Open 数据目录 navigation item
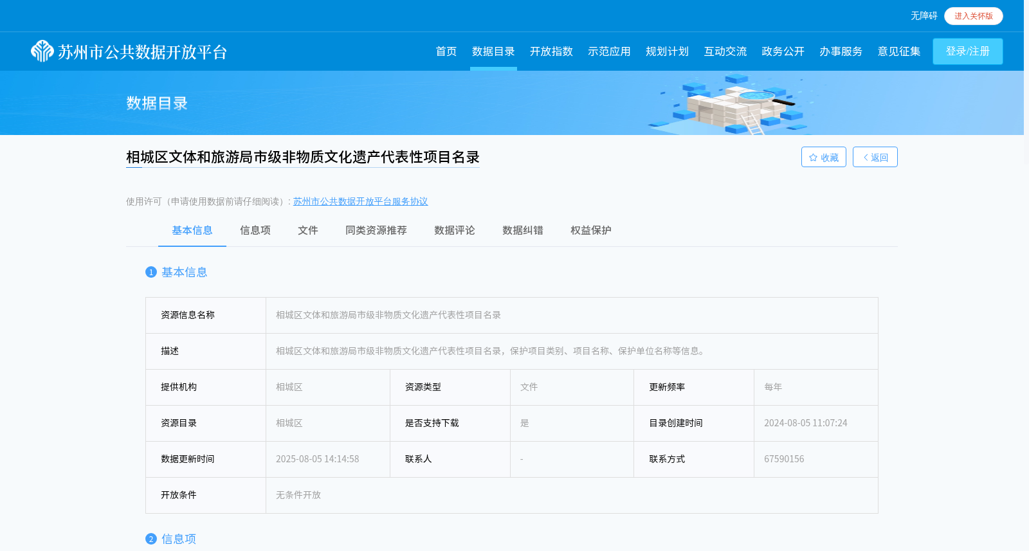Viewport: 1029px width, 551px height. point(493,51)
